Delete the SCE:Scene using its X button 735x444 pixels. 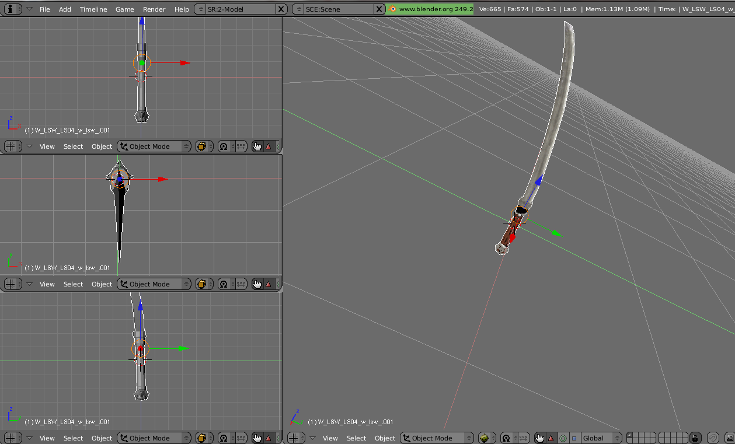point(379,9)
